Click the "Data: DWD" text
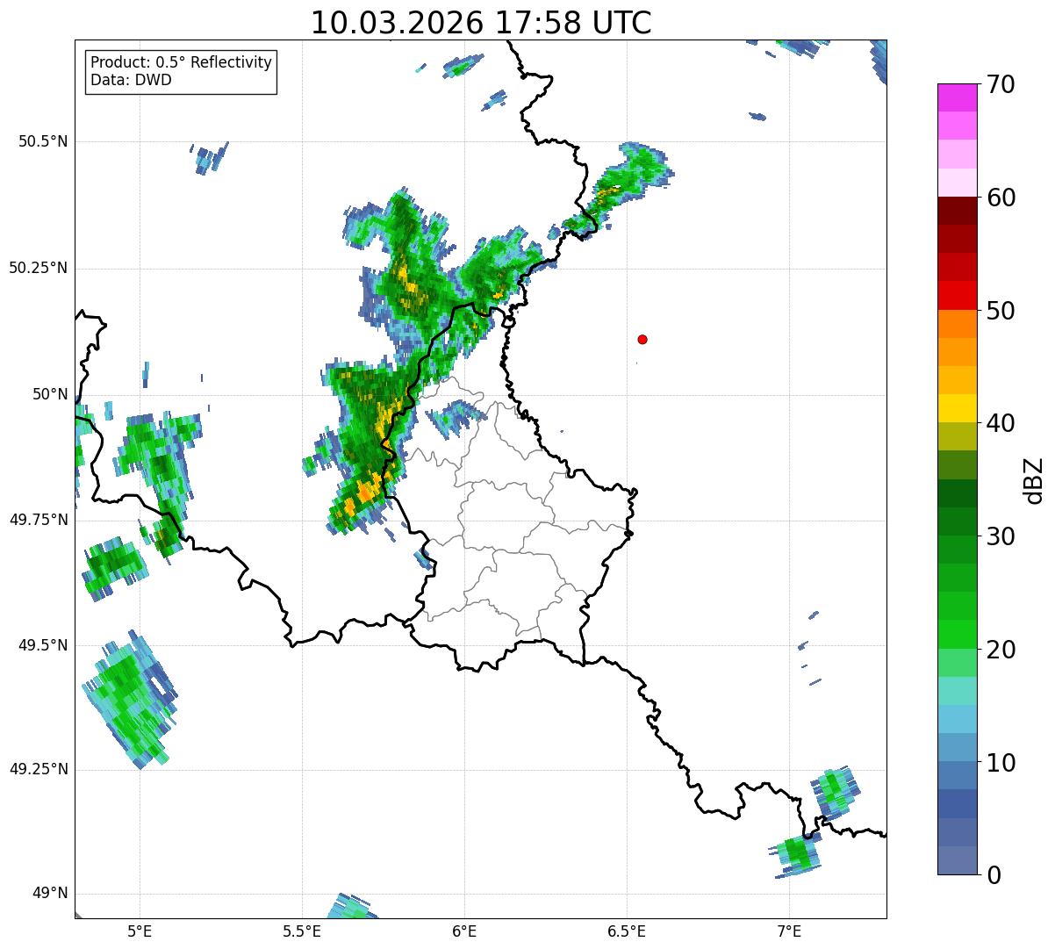 pyautogui.click(x=131, y=80)
